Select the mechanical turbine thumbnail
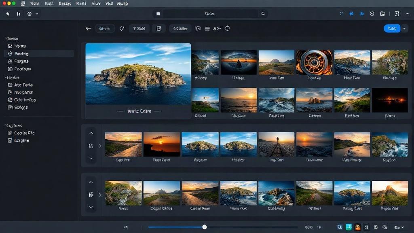The width and height of the screenshot is (414, 233). click(314, 62)
